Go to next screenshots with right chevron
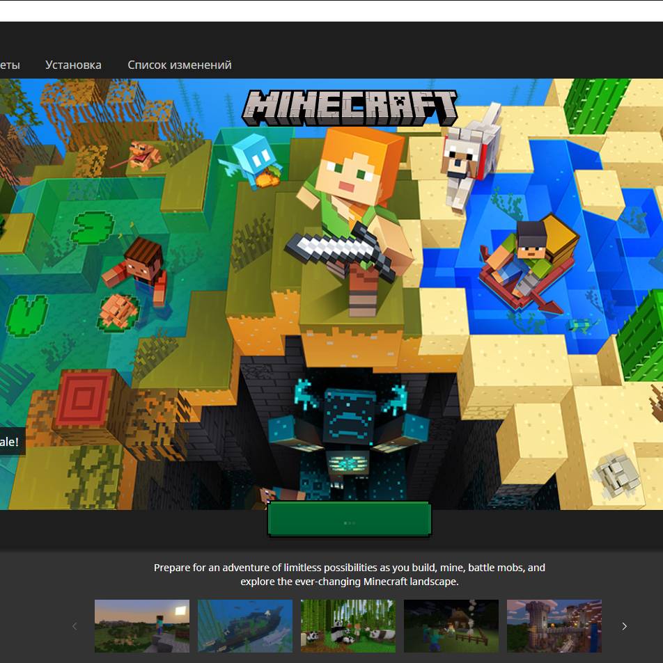This screenshot has width=663, height=663. click(x=624, y=626)
